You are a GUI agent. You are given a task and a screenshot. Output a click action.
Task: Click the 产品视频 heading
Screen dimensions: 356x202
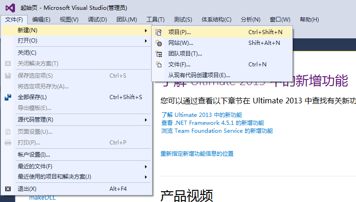(x=187, y=195)
